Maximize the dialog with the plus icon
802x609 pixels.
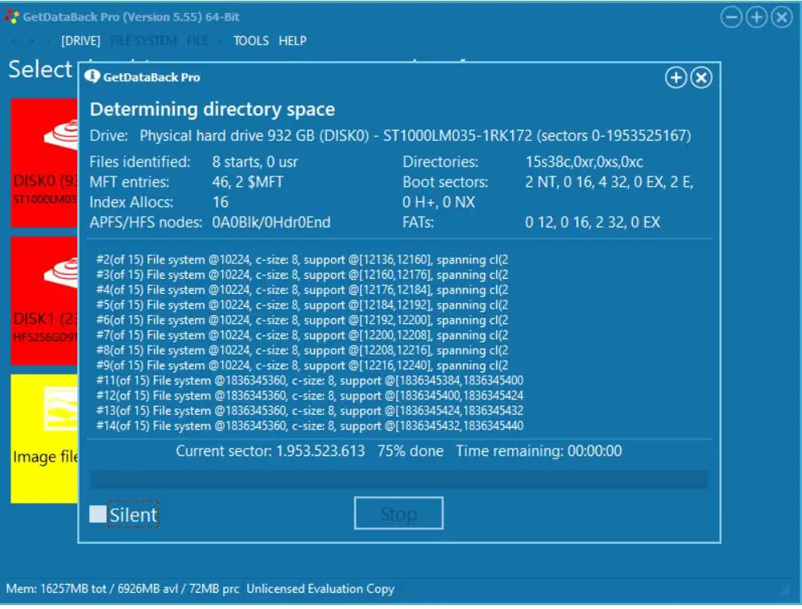click(x=676, y=78)
